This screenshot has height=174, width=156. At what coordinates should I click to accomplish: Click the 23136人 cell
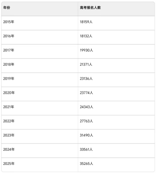tap(86, 79)
